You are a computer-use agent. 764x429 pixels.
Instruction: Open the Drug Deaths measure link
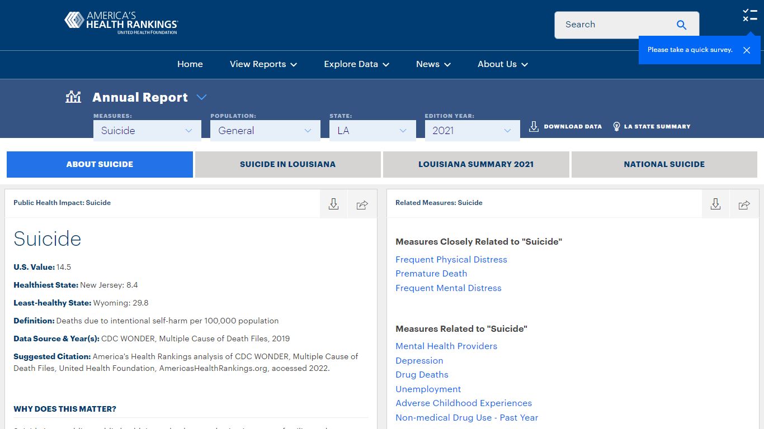[x=422, y=375]
